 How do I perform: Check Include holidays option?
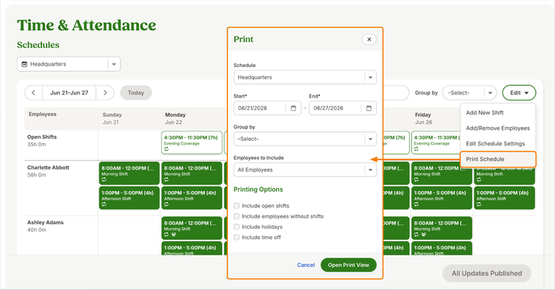pyautogui.click(x=237, y=227)
